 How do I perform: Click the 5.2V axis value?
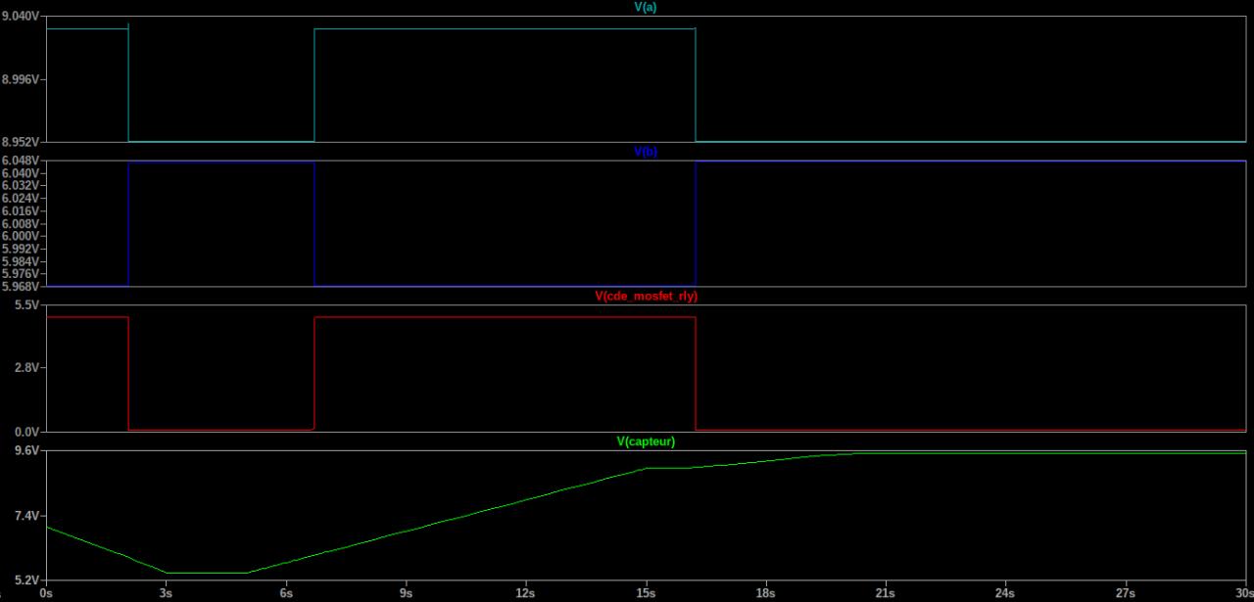[25, 579]
